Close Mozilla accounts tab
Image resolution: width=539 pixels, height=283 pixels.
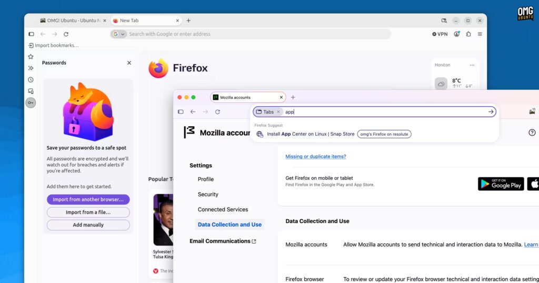[x=281, y=97]
